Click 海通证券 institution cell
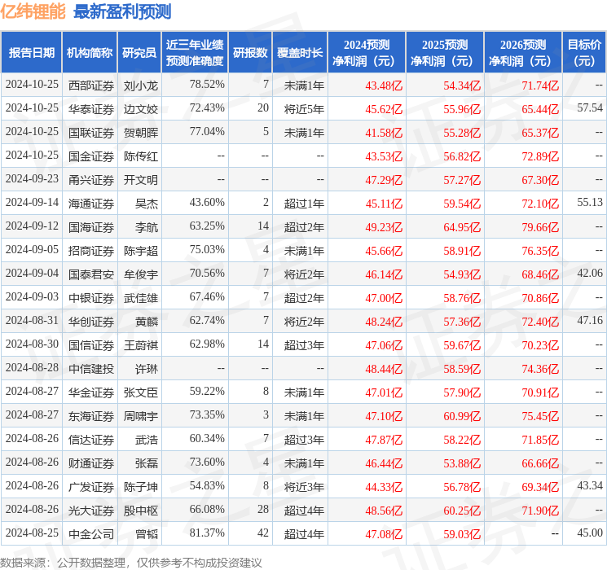Screen dimensions: 607x570 (91, 204)
